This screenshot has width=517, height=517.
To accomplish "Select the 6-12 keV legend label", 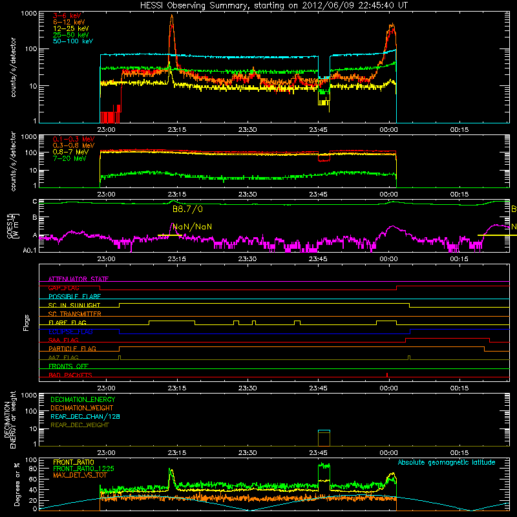I will point(69,22).
